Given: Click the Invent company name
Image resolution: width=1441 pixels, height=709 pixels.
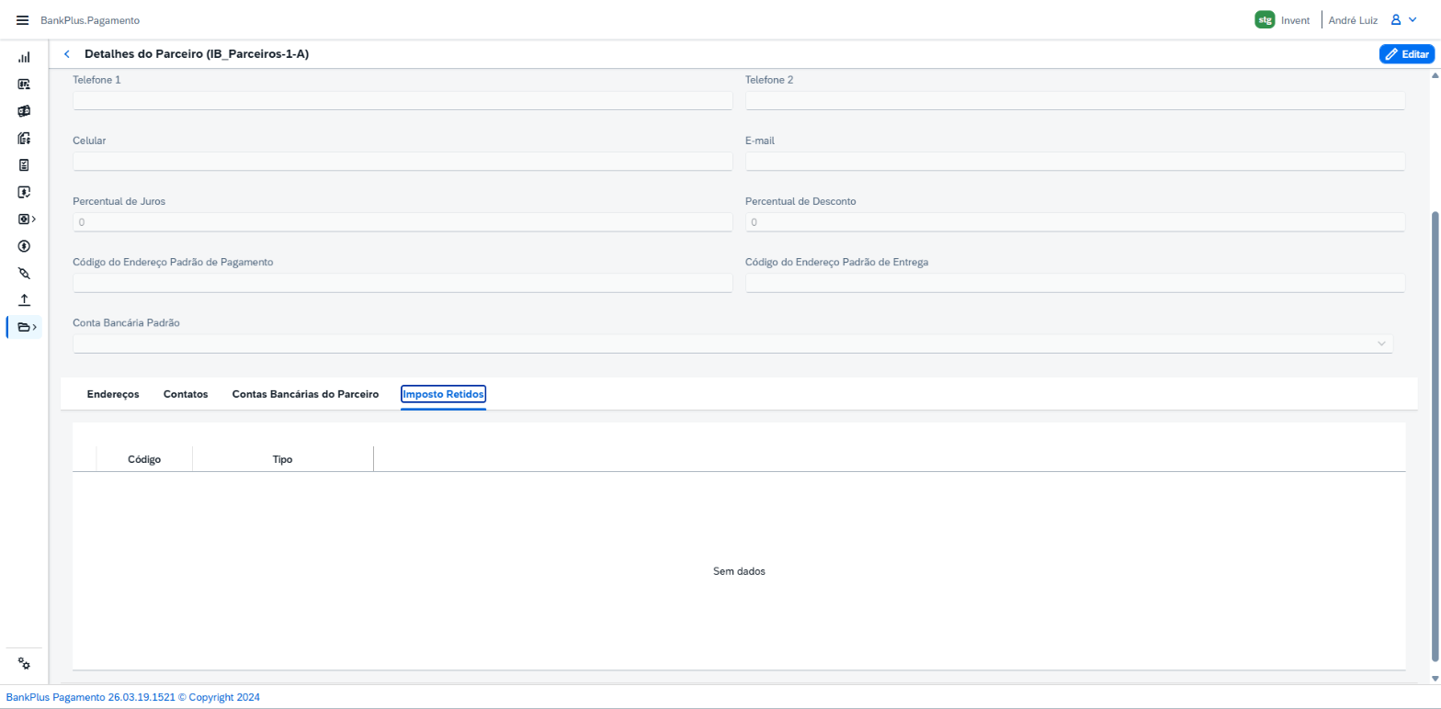Looking at the screenshot, I should coord(1296,20).
